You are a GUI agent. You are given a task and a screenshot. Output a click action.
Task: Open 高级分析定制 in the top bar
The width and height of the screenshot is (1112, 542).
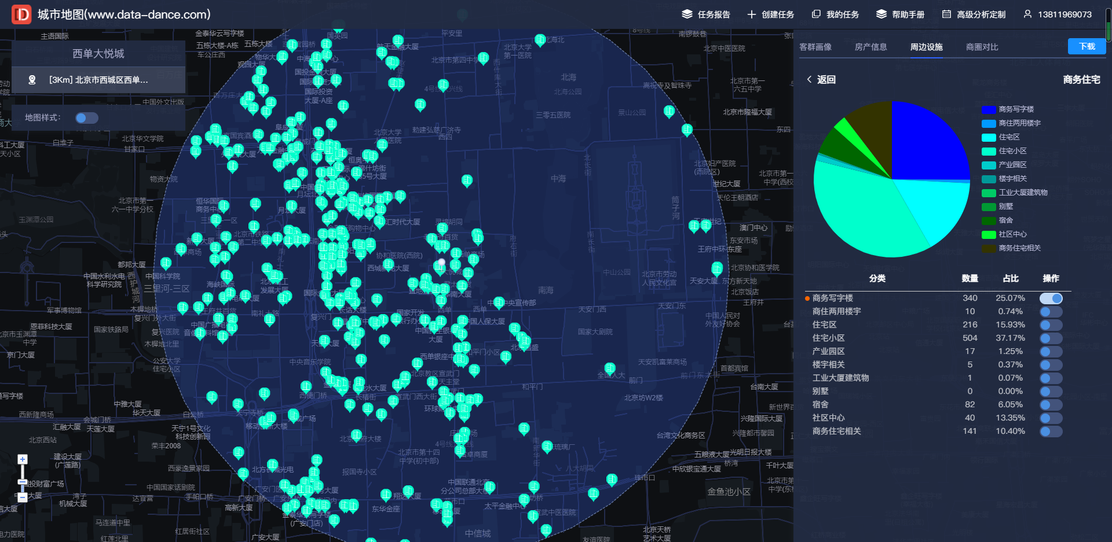(974, 14)
